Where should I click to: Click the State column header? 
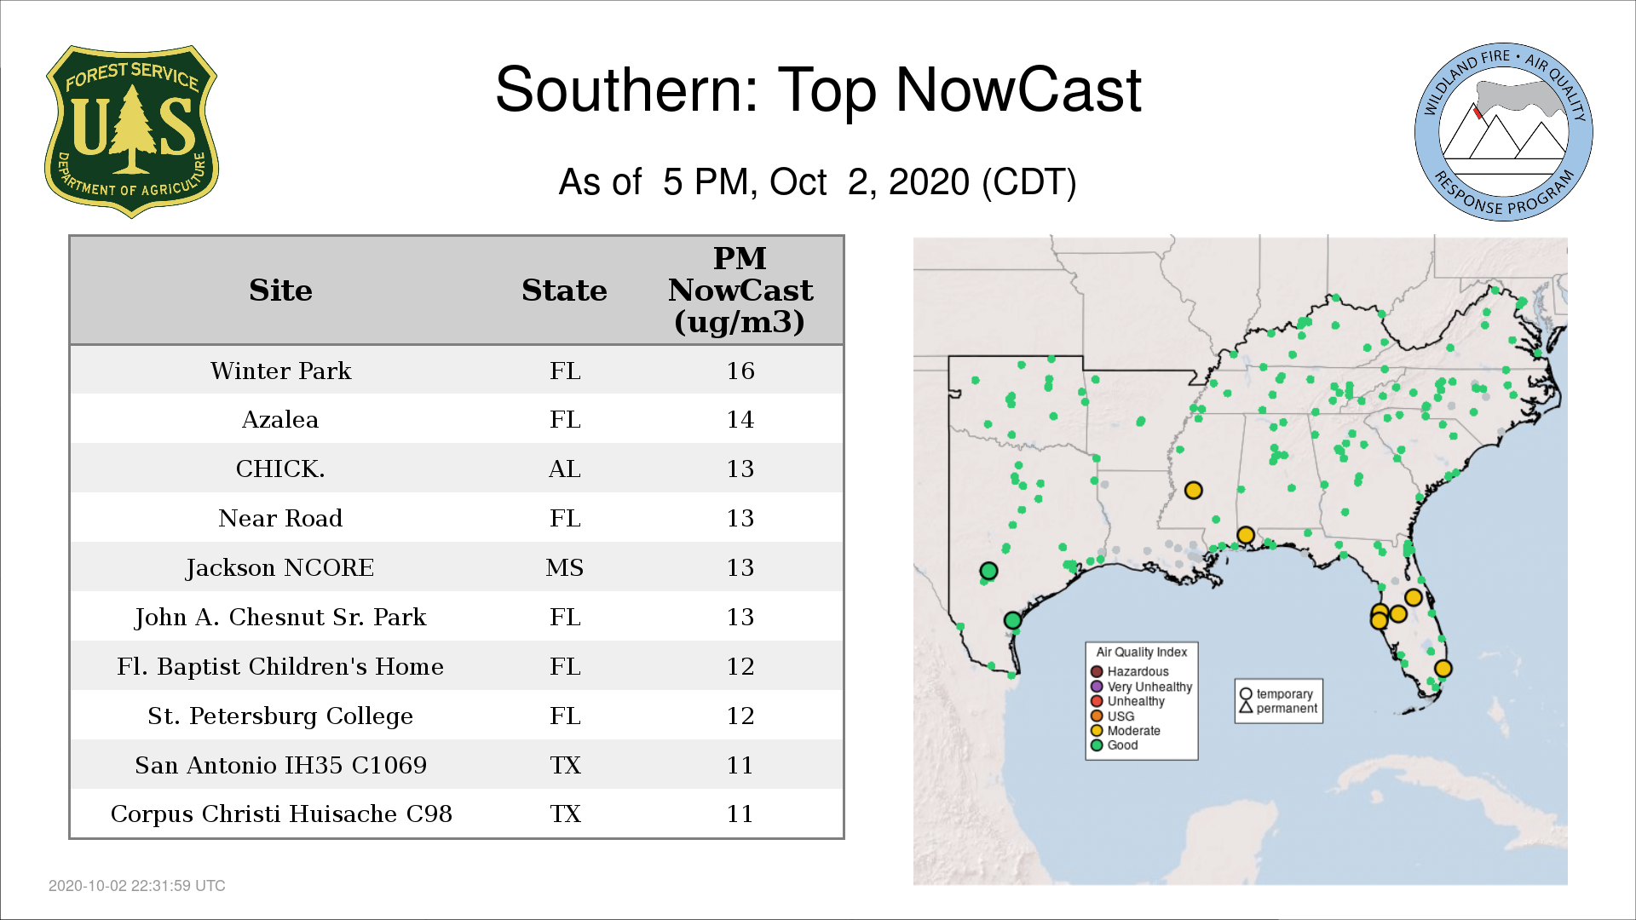(x=564, y=290)
